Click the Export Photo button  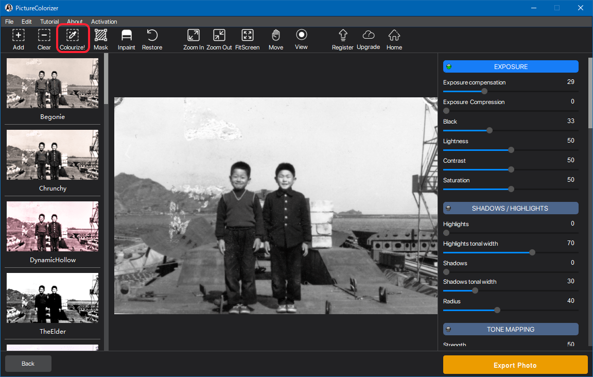click(x=515, y=365)
